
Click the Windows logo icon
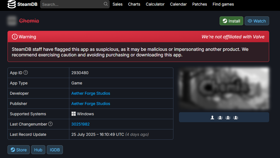click(x=73, y=114)
